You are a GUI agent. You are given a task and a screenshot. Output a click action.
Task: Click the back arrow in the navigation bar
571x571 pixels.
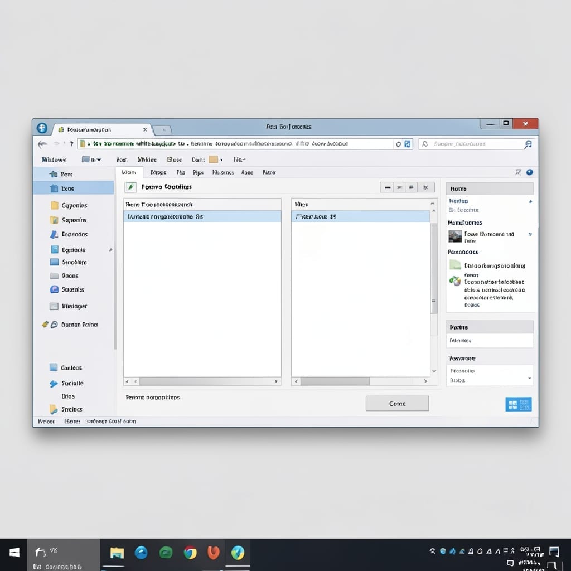pos(42,144)
